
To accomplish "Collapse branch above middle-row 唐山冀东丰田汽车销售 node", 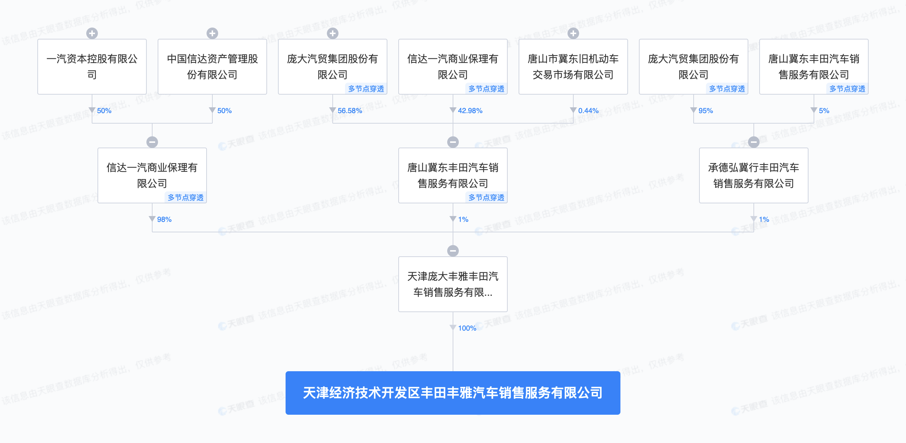I will [453, 142].
